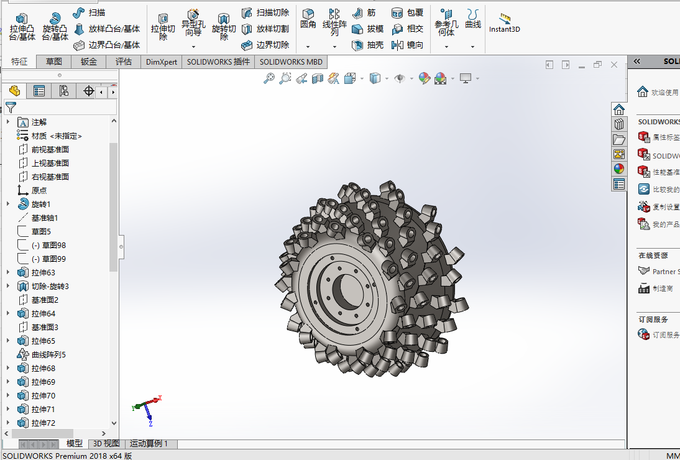Open the File Explorer folder task pane icon
680x460 pixels.
(619, 139)
